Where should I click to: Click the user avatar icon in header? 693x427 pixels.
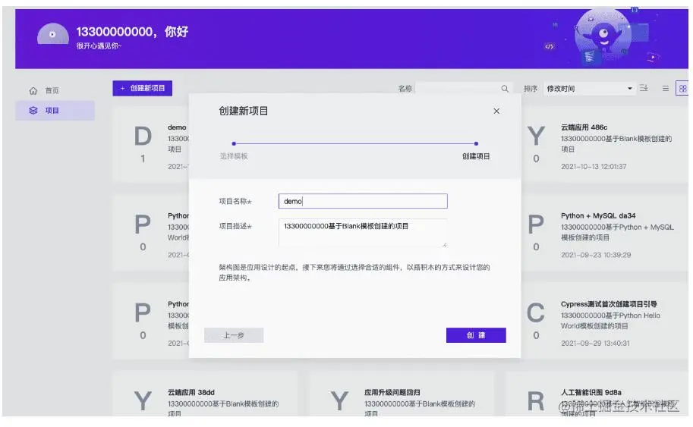[x=53, y=34]
